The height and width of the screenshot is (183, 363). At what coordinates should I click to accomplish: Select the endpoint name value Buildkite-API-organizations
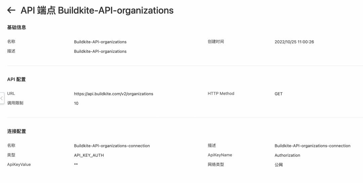click(x=100, y=42)
